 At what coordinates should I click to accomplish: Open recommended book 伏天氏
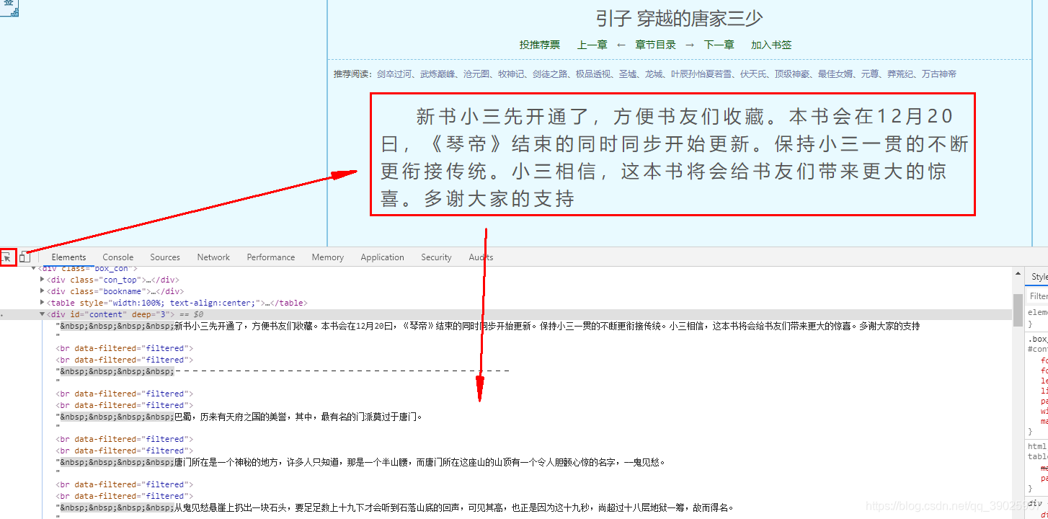point(753,74)
